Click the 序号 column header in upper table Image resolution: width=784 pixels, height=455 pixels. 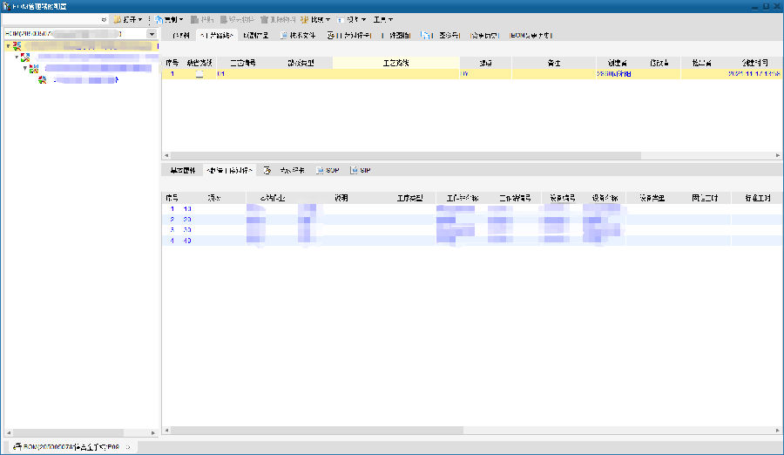[172, 63]
